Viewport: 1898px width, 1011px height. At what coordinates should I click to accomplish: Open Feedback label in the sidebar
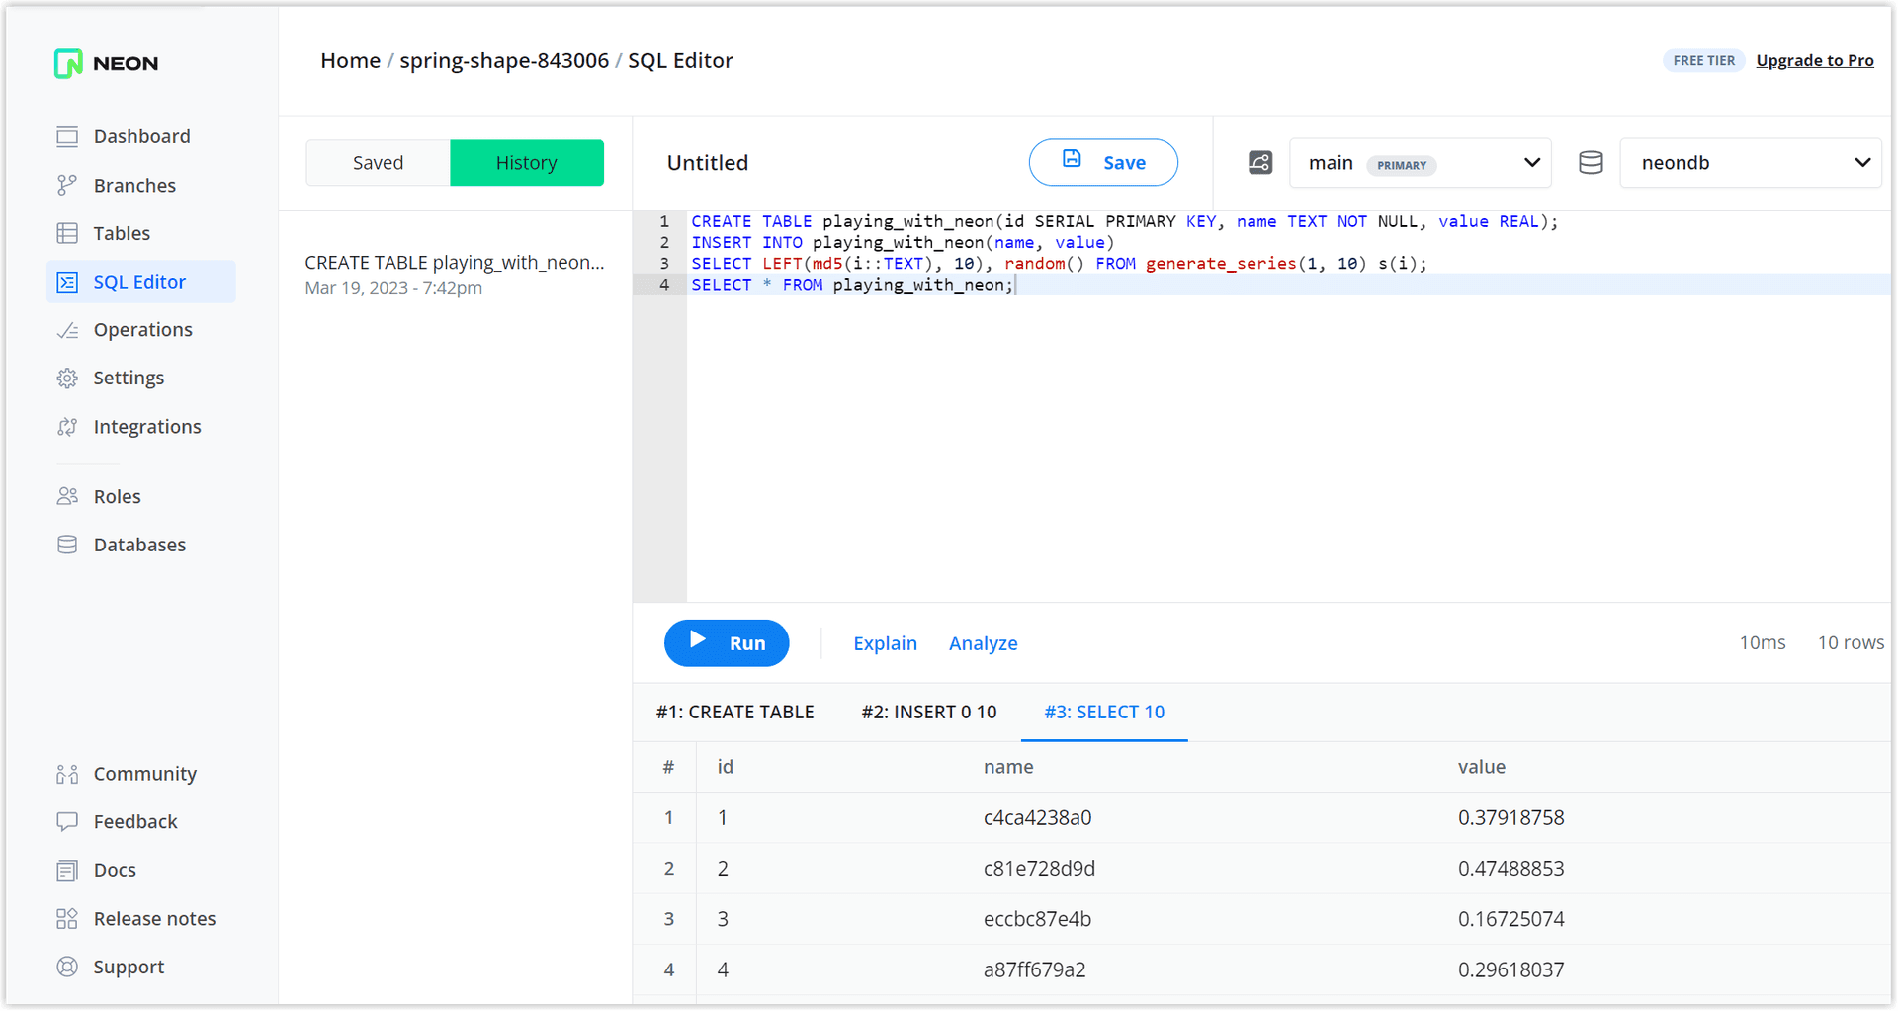coord(135,822)
